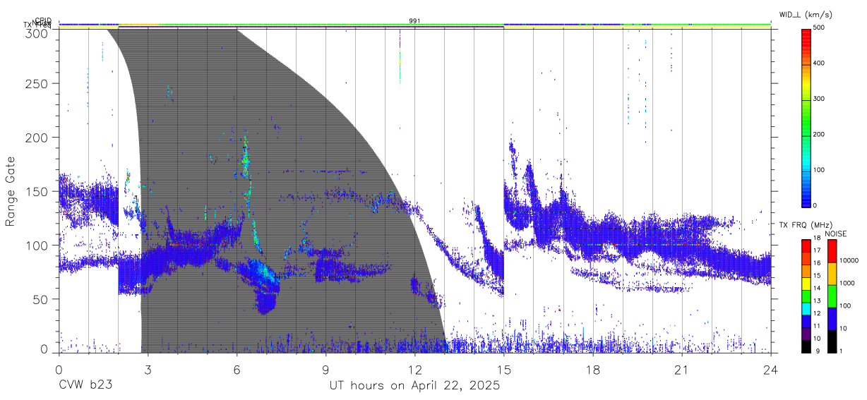Viewport: 867px width, 400px height.
Task: Click the UT hour tick label 21
Action: click(681, 369)
